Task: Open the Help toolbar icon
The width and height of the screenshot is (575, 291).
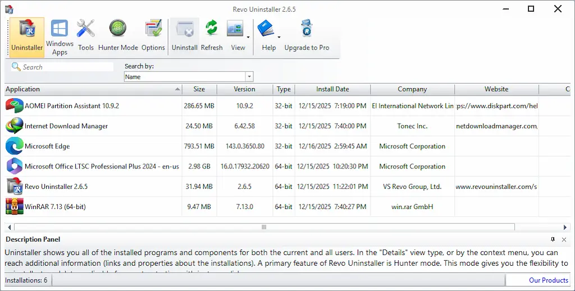Action: [266, 29]
